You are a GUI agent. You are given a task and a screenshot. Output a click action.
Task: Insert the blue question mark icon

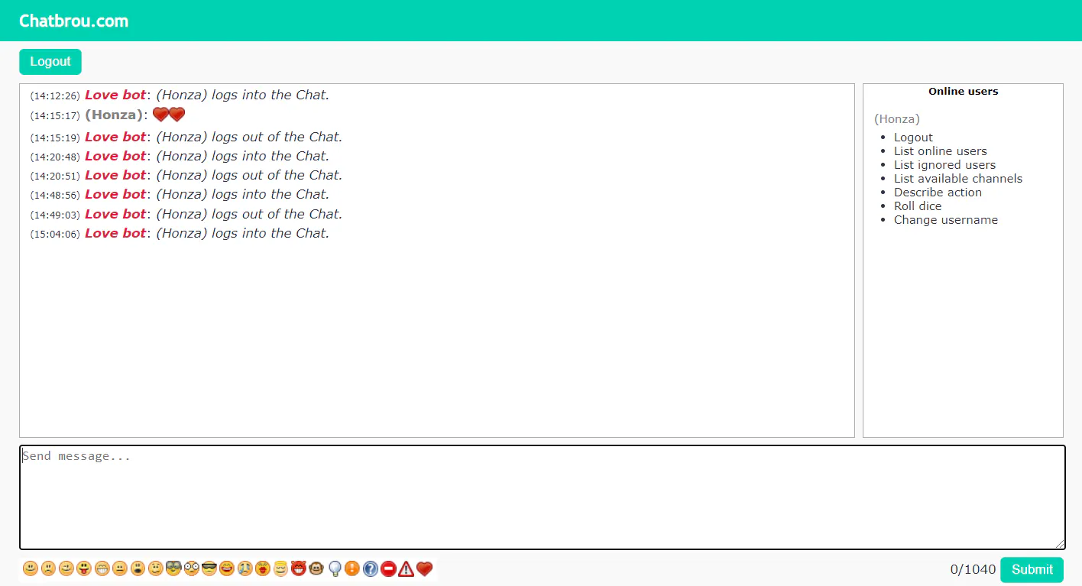[371, 568]
